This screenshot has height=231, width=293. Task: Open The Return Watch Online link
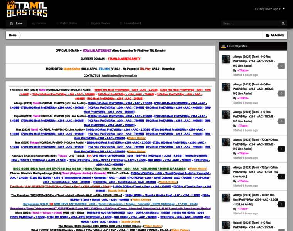(153, 226)
